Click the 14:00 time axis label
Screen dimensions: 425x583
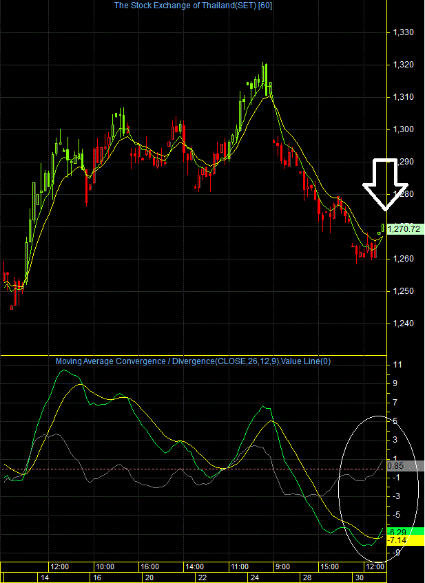(x=194, y=567)
